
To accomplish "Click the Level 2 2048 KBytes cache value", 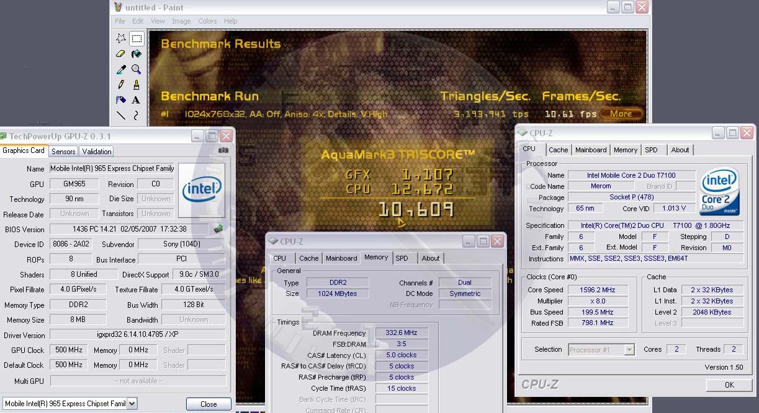I will coord(712,312).
